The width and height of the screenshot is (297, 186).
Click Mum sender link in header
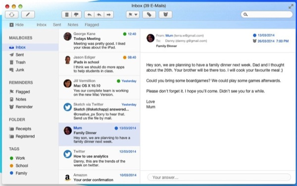(169, 36)
